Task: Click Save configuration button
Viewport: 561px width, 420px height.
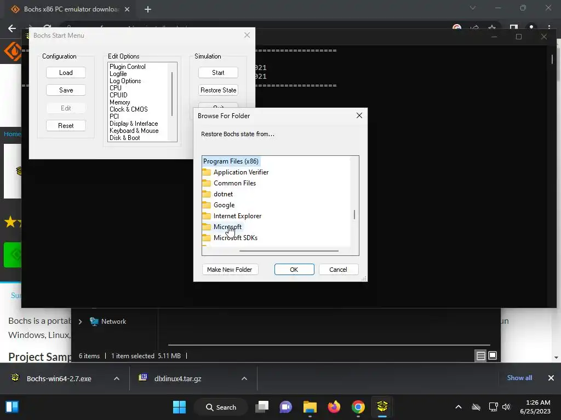Action: [x=66, y=90]
